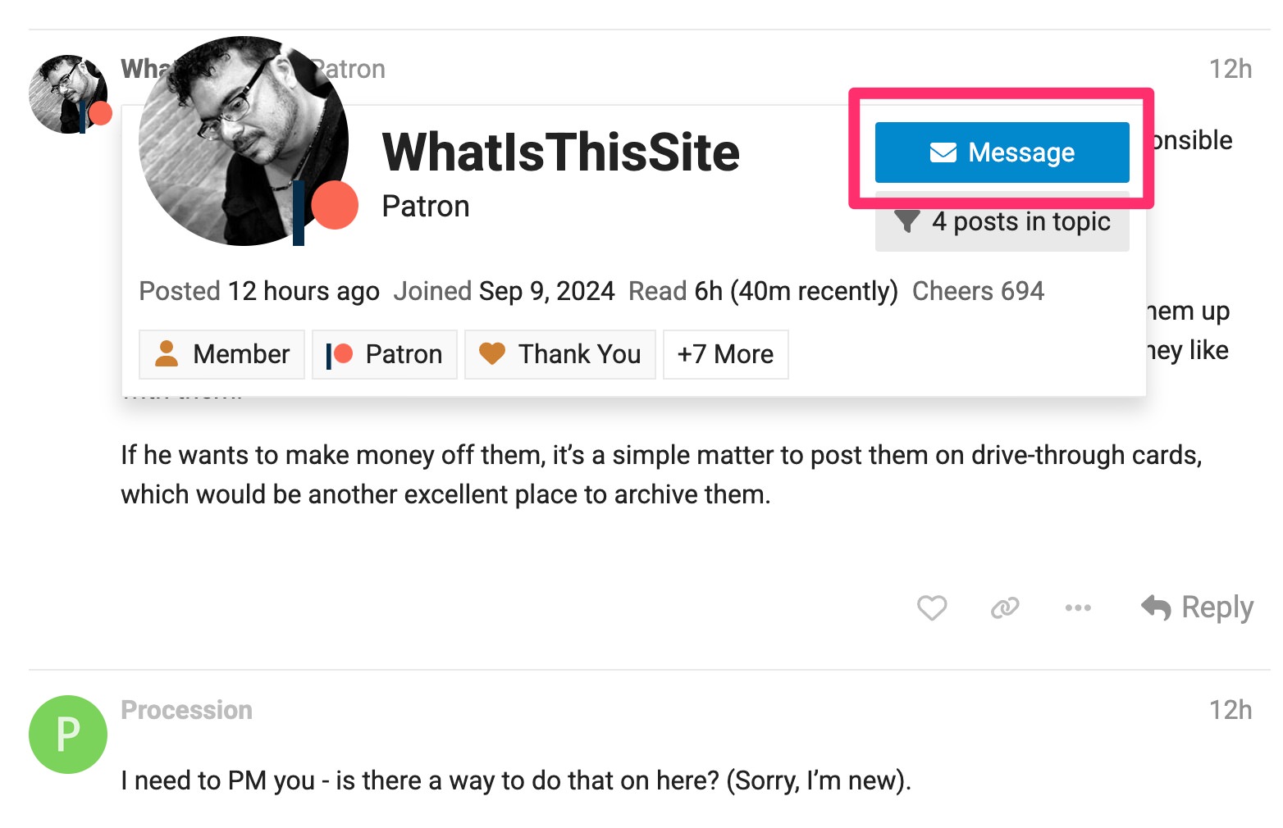Open the WhatIsThisSite username heading

click(x=560, y=152)
